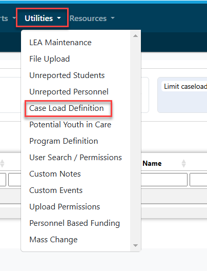This screenshot has height=271, width=207.
Task: Choose Custom Events from the list
Action: click(x=56, y=190)
